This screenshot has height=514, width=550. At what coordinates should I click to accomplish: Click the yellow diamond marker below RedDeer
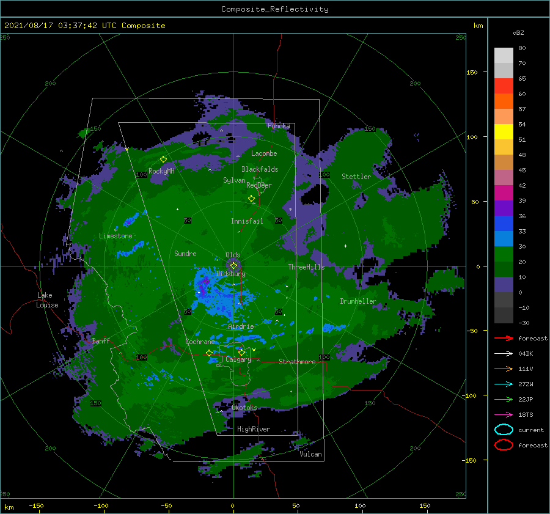point(252,199)
